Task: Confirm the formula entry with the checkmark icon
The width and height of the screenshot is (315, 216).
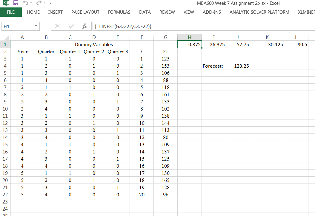Action: [x=71, y=26]
